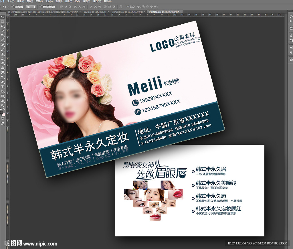Select the Rounded Rectangle shape tool
Screen dimensions: 293x249
coord(2,96)
